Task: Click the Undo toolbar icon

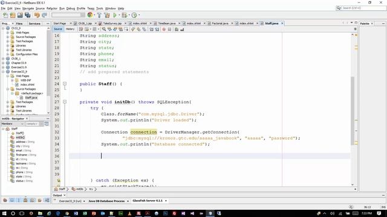Action: coord(37,15)
